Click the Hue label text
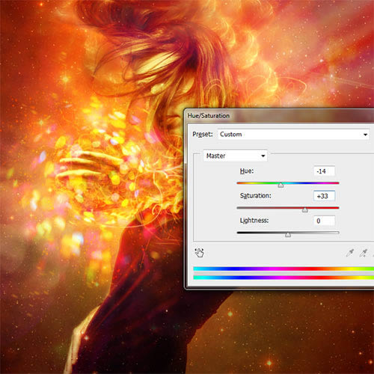The width and height of the screenshot is (374, 374). tap(247, 171)
